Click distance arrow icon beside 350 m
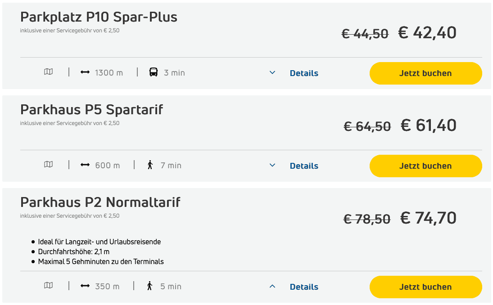 (85, 286)
